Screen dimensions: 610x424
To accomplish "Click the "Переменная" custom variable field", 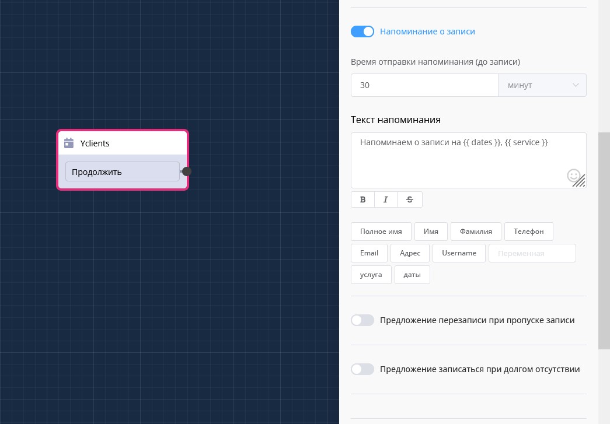I will click(x=532, y=253).
